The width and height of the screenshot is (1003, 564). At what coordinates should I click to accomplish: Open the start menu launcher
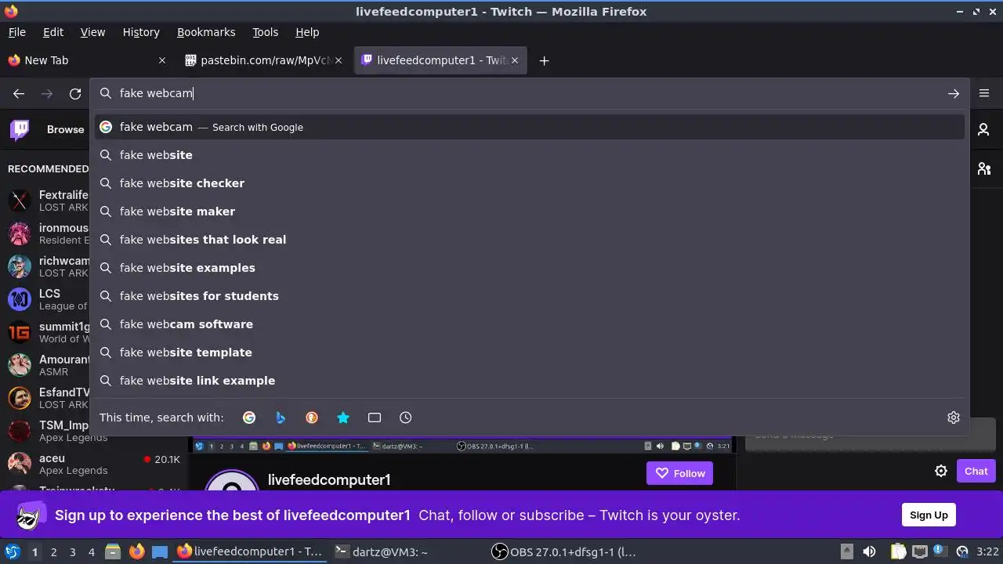13,551
